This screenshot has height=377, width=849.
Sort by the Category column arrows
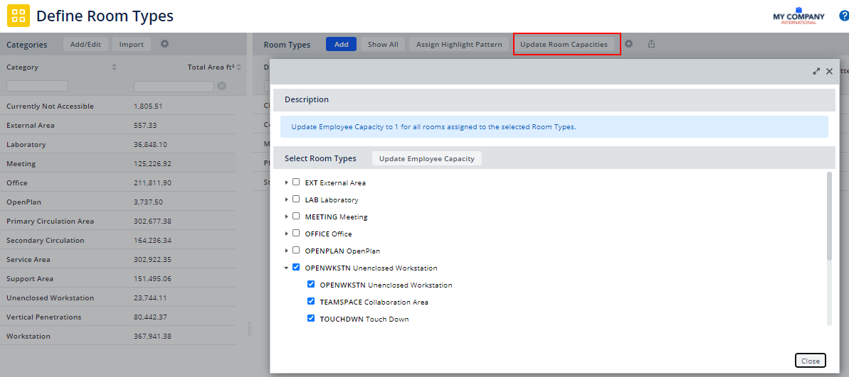pyautogui.click(x=114, y=67)
